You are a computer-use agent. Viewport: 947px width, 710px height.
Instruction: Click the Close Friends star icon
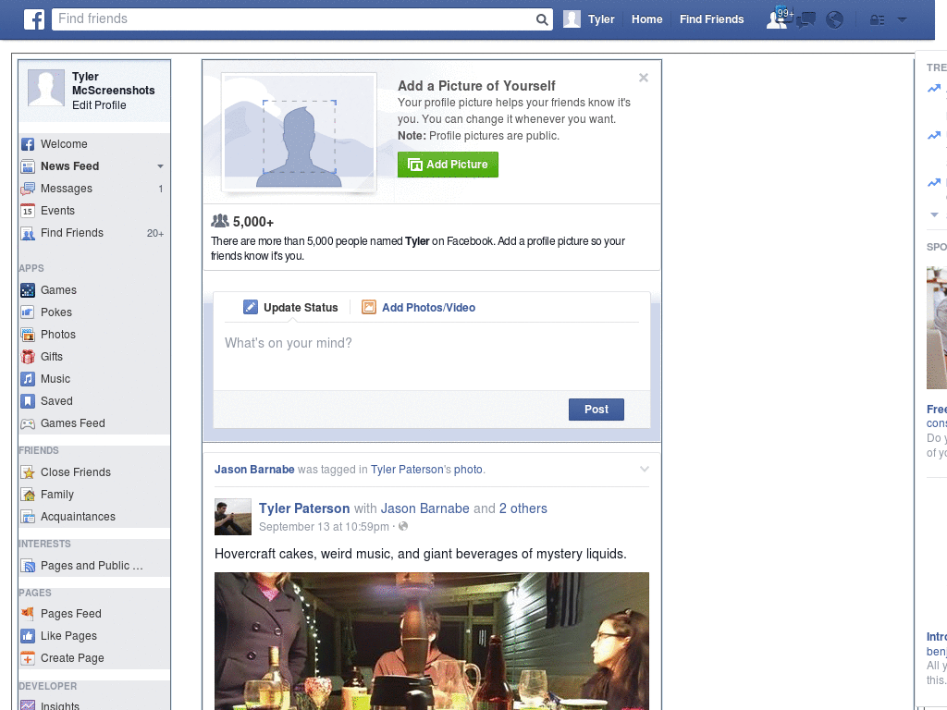pyautogui.click(x=28, y=472)
